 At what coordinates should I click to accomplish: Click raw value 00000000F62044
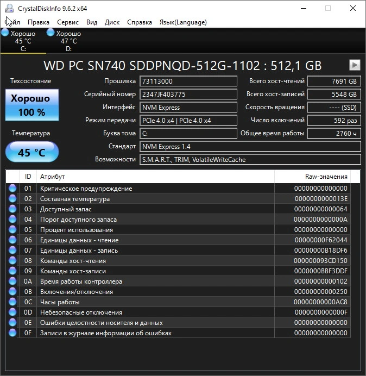[x=321, y=240]
